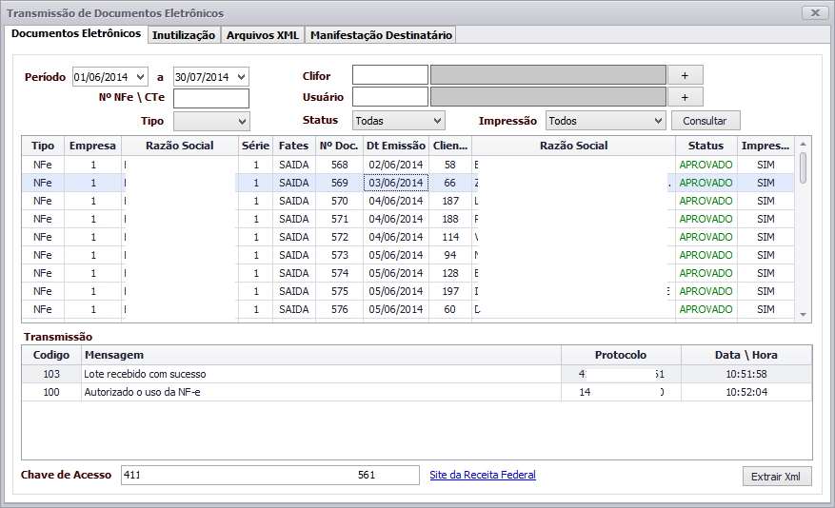Select document number 574 cell
This screenshot has height=508, width=835.
coord(339,273)
